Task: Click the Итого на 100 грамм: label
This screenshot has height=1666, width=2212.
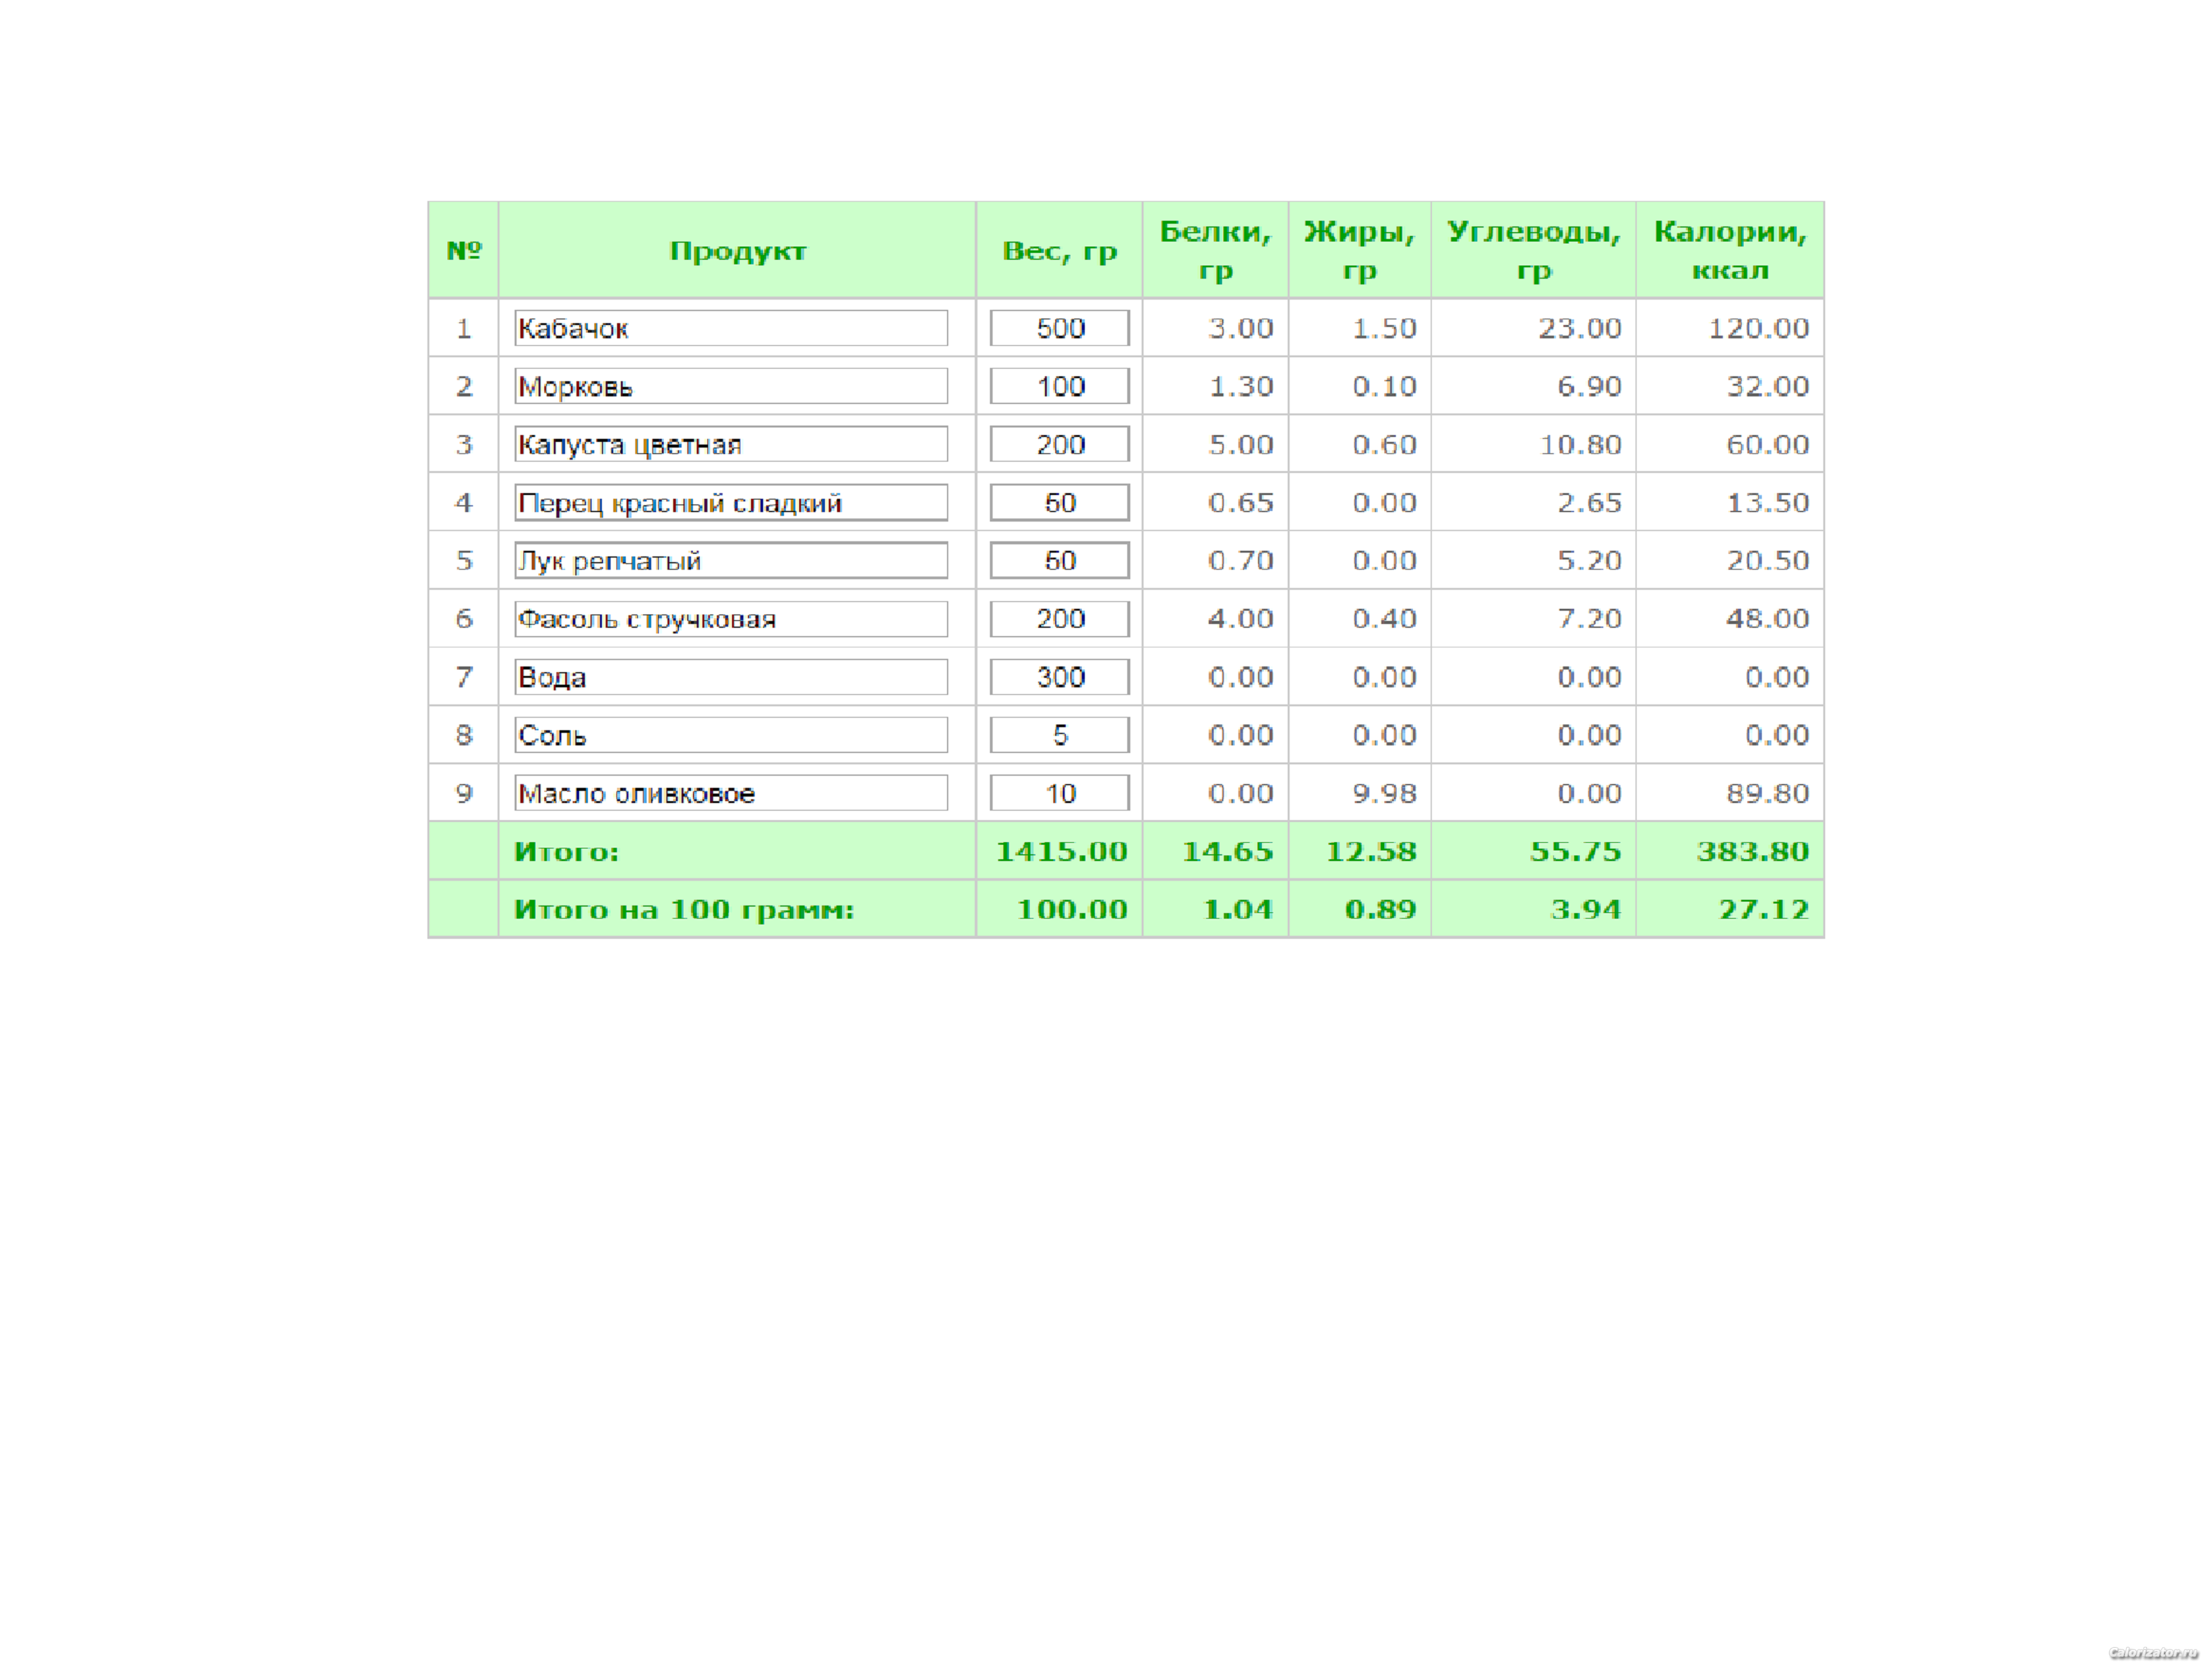Action: pos(684,909)
